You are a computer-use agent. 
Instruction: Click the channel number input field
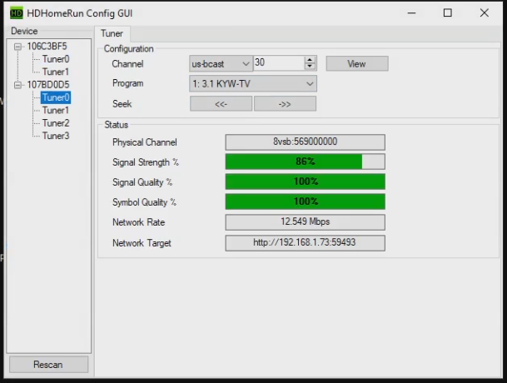tap(278, 63)
